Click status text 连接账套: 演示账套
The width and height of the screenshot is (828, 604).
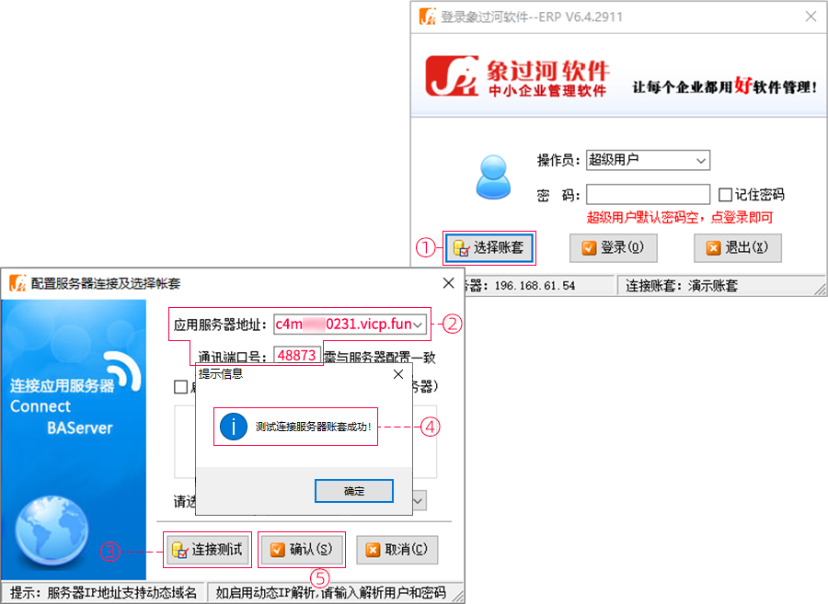point(681,286)
